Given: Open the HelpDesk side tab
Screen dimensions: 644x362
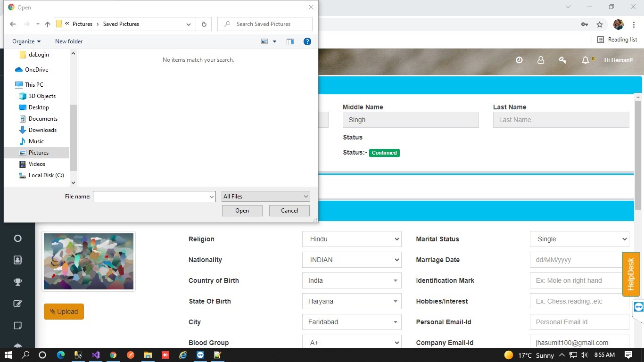Looking at the screenshot, I should pyautogui.click(x=631, y=274).
